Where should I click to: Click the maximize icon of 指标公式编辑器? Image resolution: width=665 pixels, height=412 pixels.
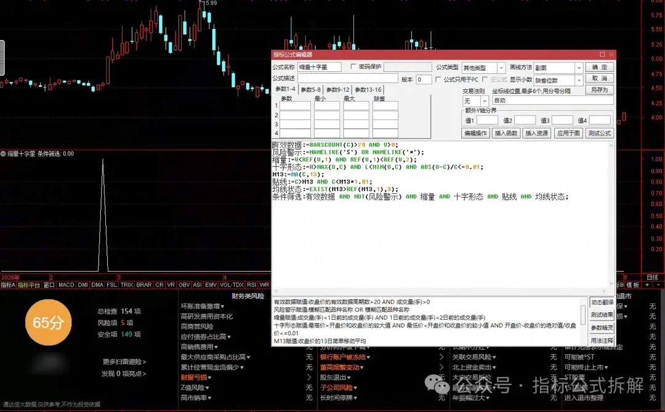click(x=602, y=54)
